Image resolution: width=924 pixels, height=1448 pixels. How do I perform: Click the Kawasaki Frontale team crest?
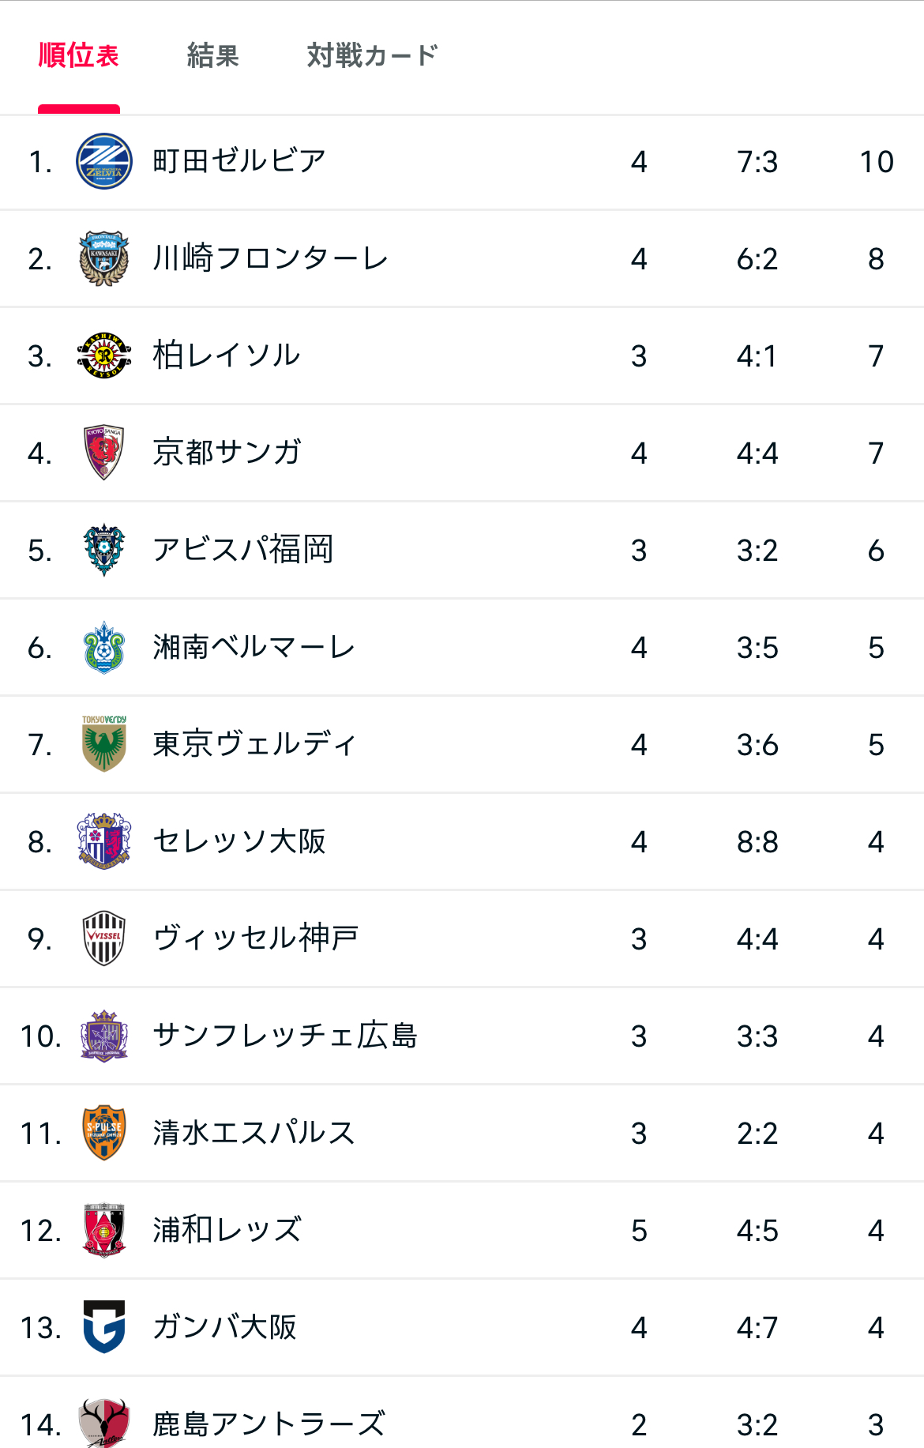click(104, 258)
